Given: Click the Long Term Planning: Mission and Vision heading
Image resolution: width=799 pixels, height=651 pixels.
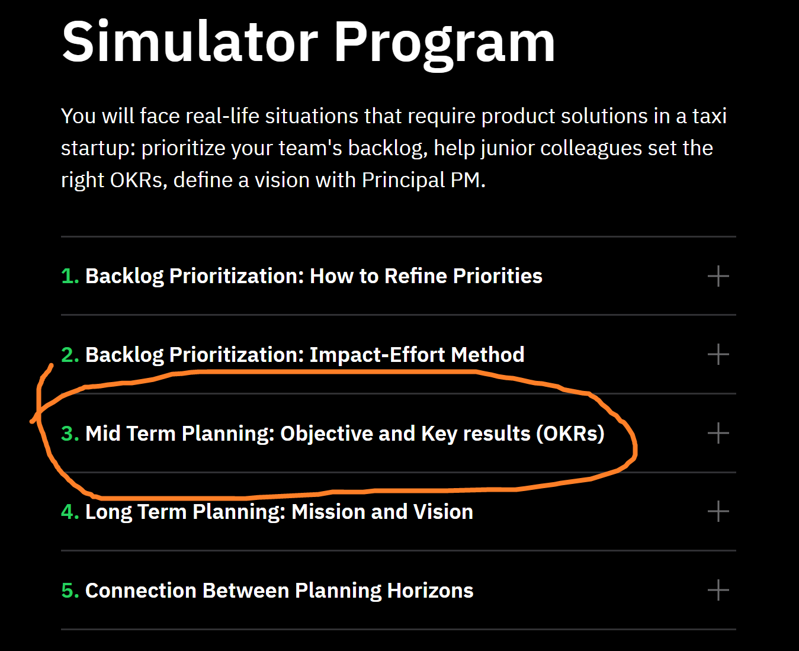Looking at the screenshot, I should click(x=279, y=511).
